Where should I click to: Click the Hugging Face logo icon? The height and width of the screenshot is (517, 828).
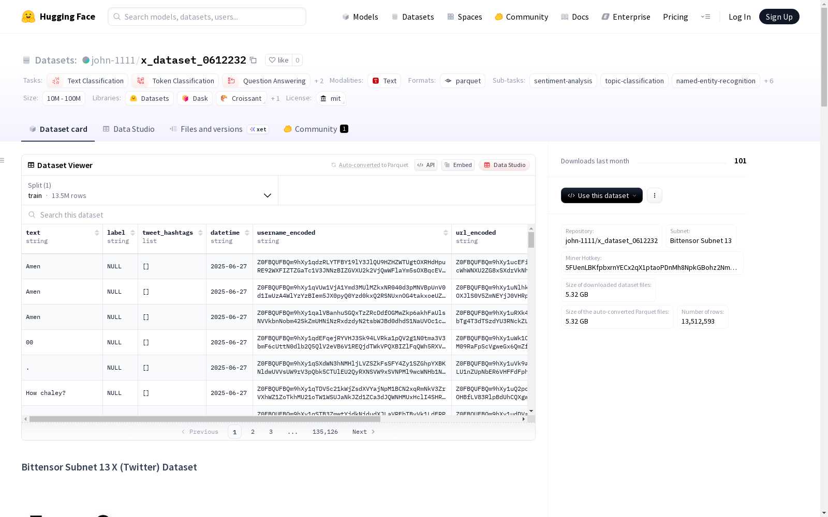coord(28,17)
